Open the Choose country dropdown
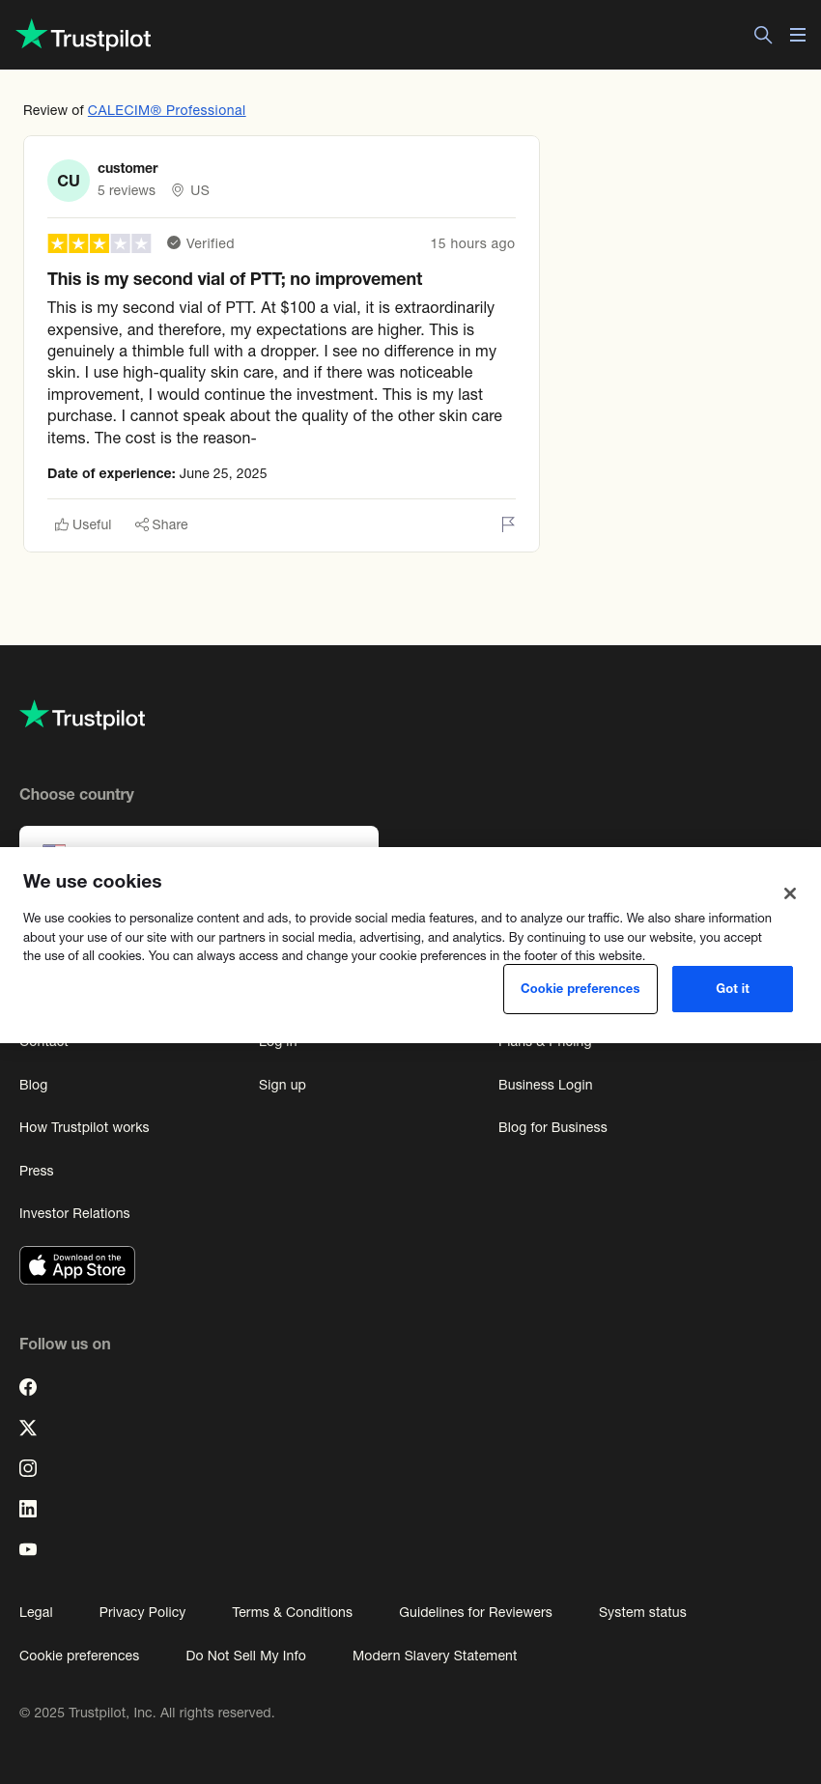 [199, 836]
